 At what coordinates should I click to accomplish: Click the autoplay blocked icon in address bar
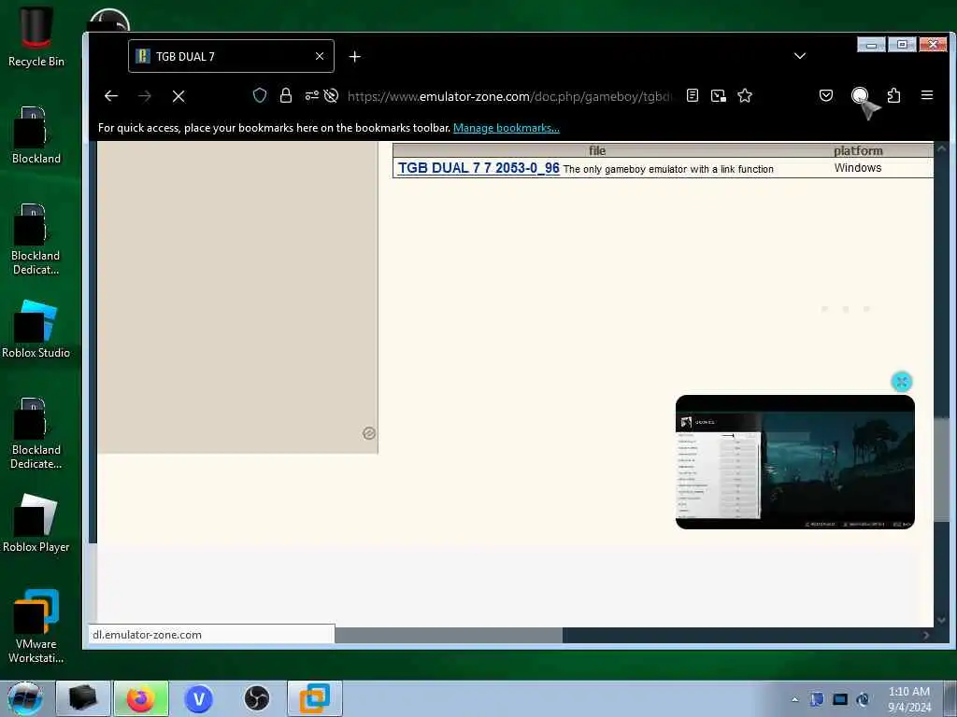coord(332,95)
